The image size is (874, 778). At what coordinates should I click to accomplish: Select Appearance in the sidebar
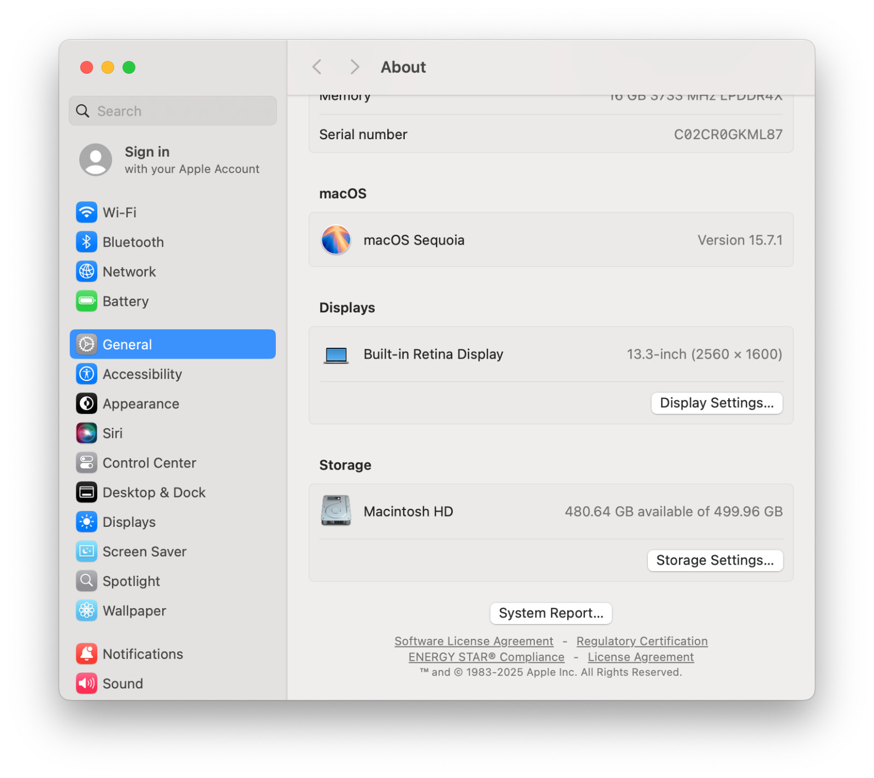pyautogui.click(x=173, y=403)
